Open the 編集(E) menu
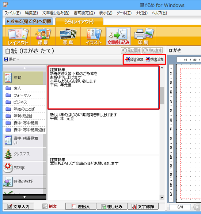This screenshot has height=214, width=201. point(31,13)
